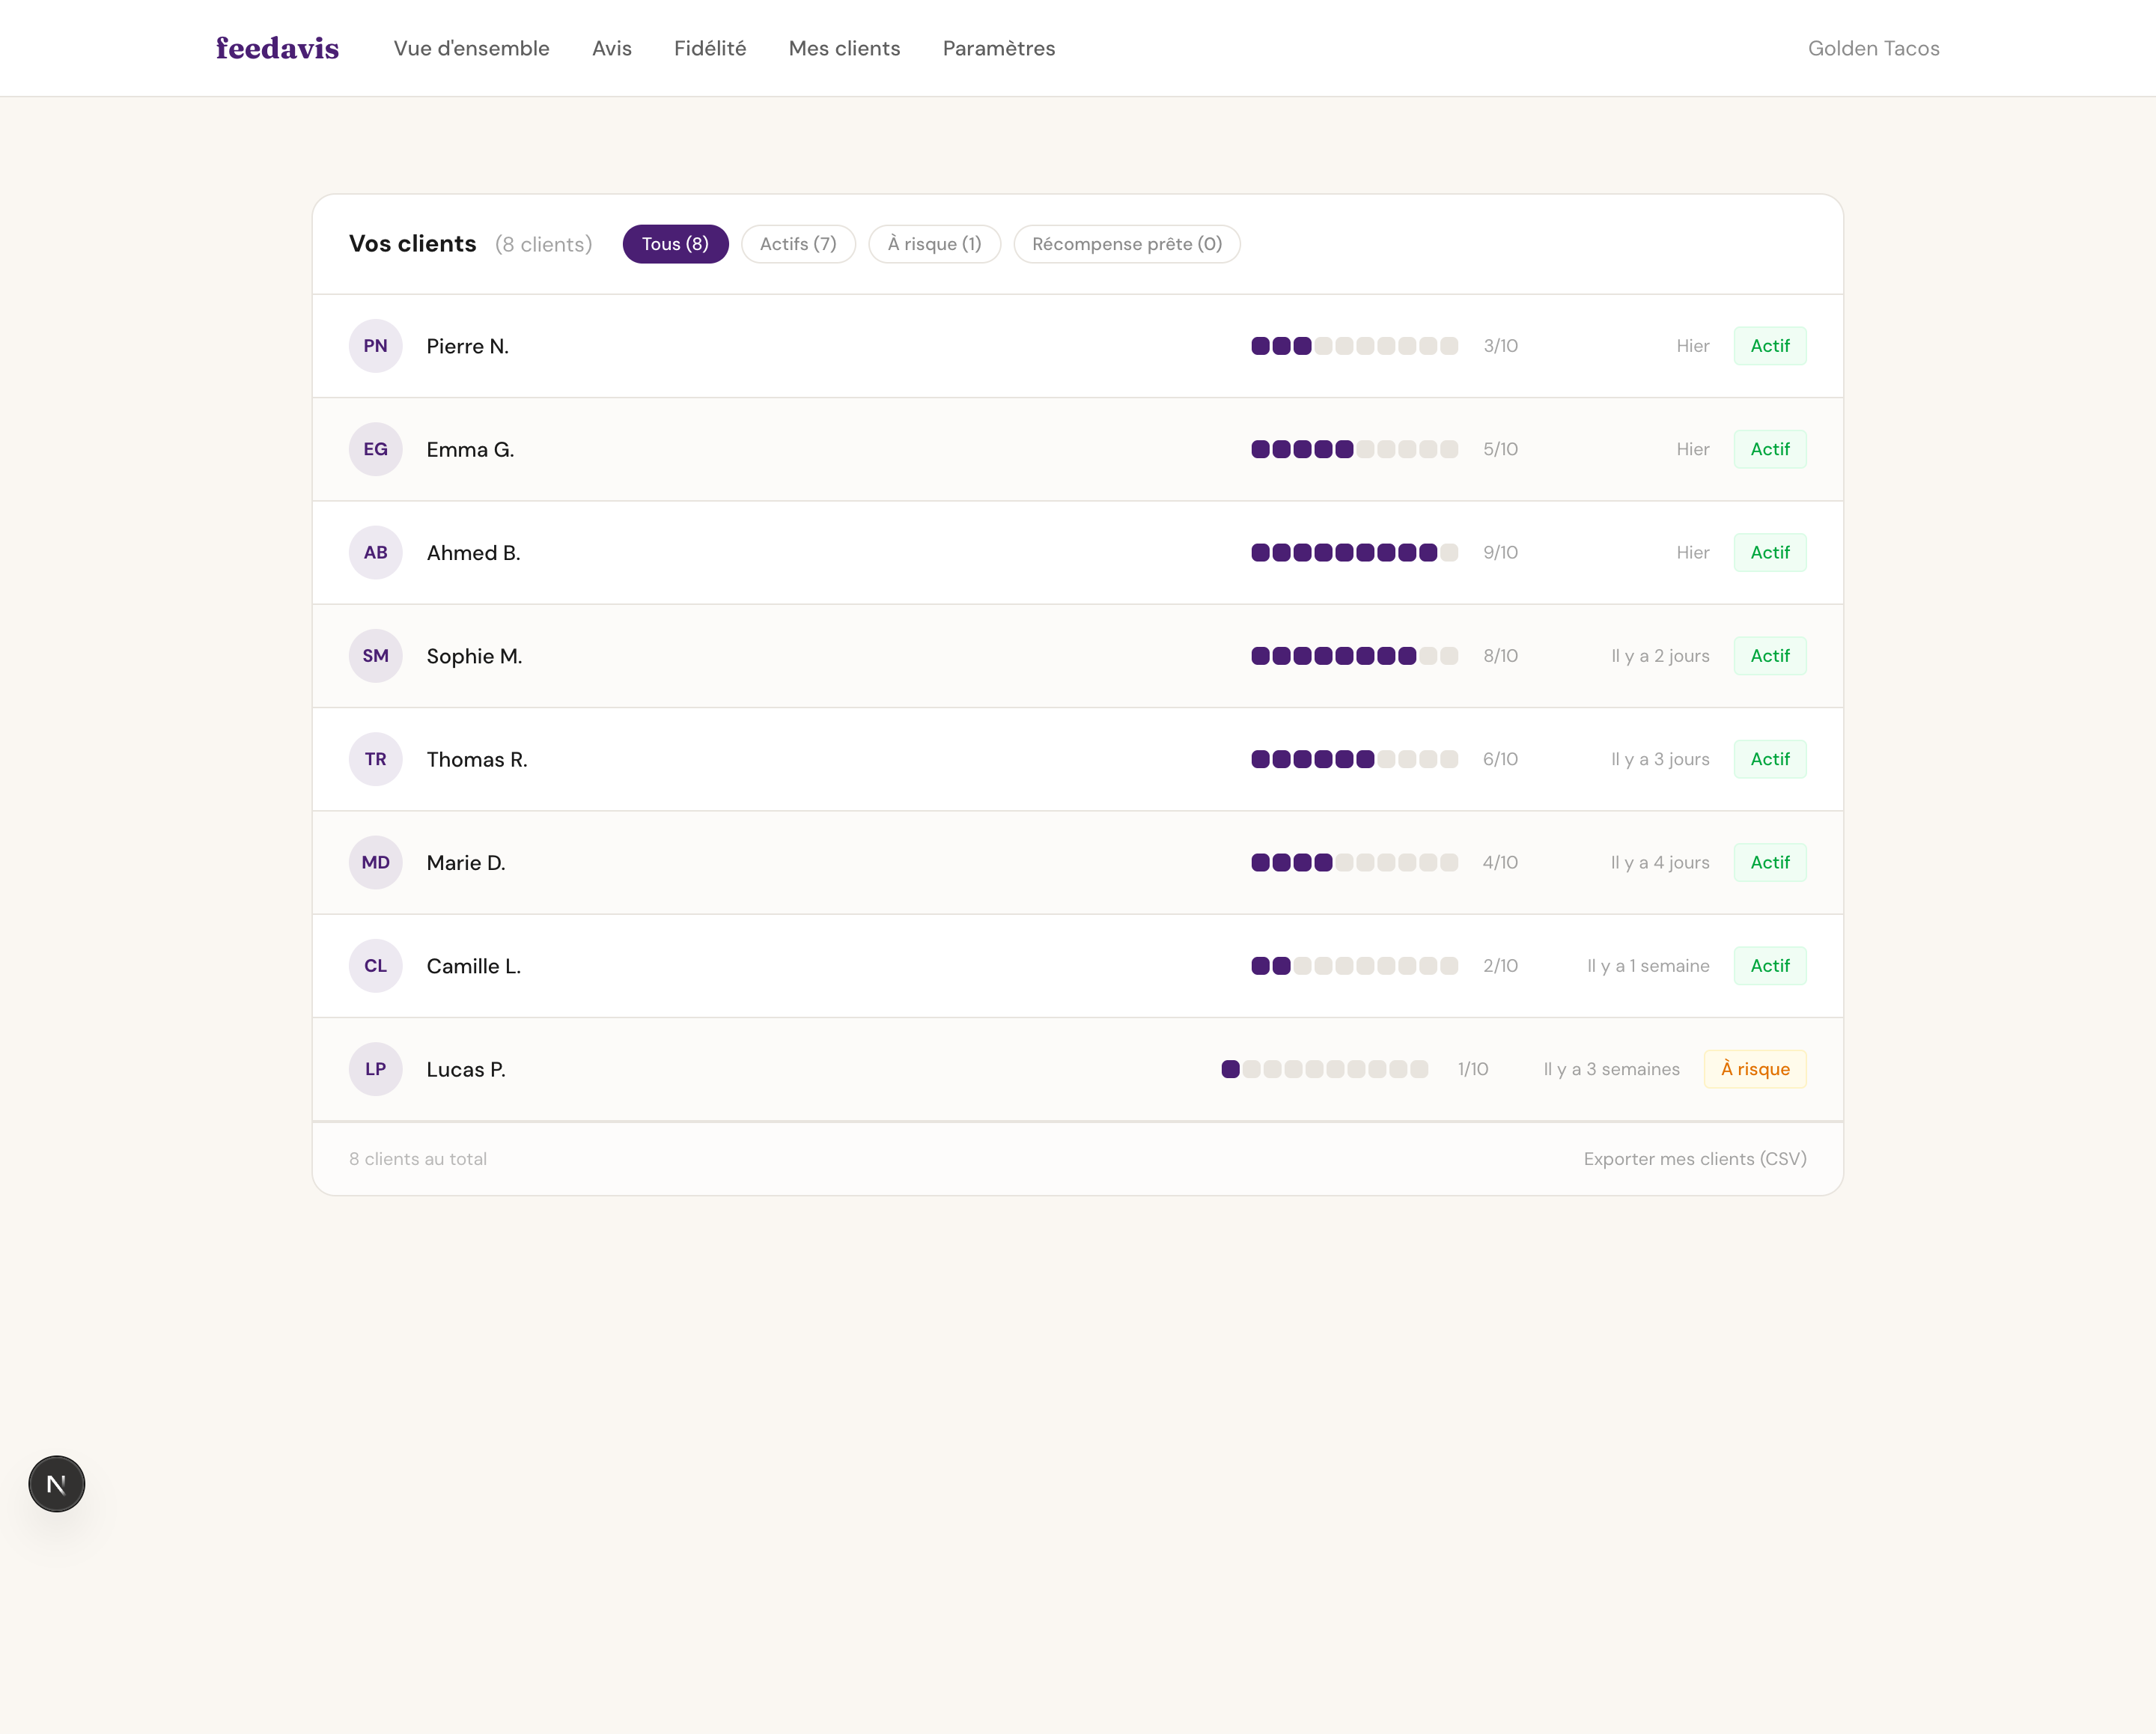Click Ahmed B.'s loyalty progress bar
This screenshot has height=1734, width=2156.
click(x=1354, y=552)
